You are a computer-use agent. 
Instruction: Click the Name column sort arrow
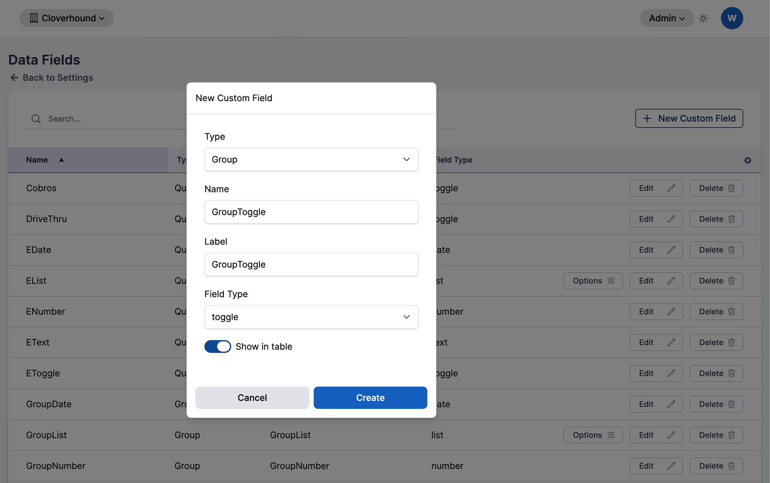click(61, 160)
